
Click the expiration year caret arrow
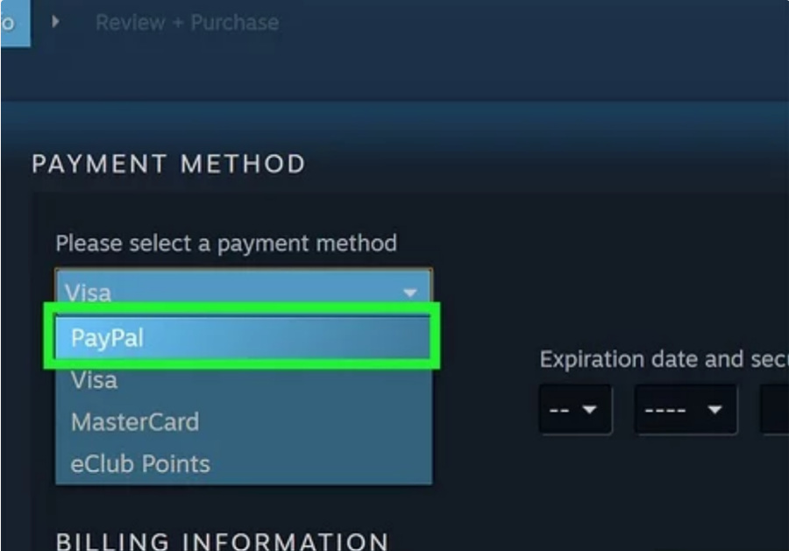coord(714,410)
